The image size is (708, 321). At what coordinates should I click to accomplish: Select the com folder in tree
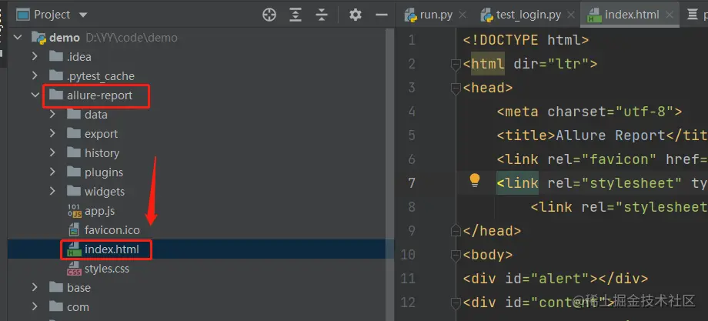78,307
